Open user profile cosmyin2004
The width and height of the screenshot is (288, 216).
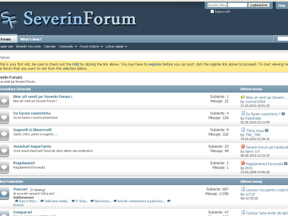[x=255, y=102]
